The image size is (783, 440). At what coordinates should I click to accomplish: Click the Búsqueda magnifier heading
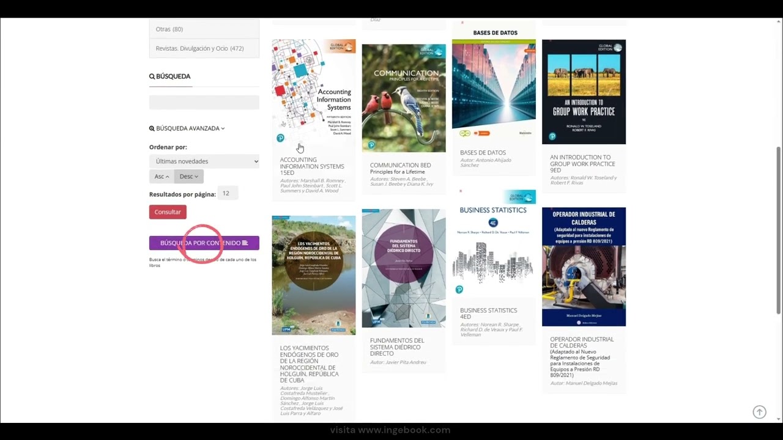tap(170, 76)
